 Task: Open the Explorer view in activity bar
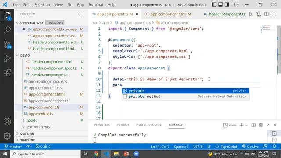[x=7, y=16]
